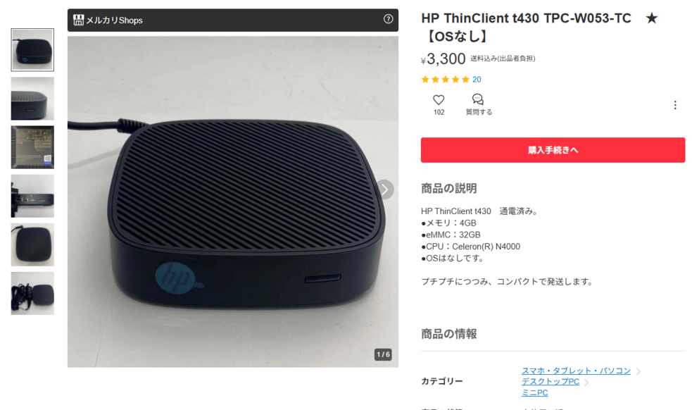Click the main HP thin client photo
692x410 pixels.
pyautogui.click(x=232, y=201)
